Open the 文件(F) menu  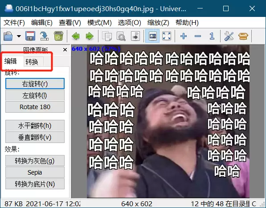point(14,23)
